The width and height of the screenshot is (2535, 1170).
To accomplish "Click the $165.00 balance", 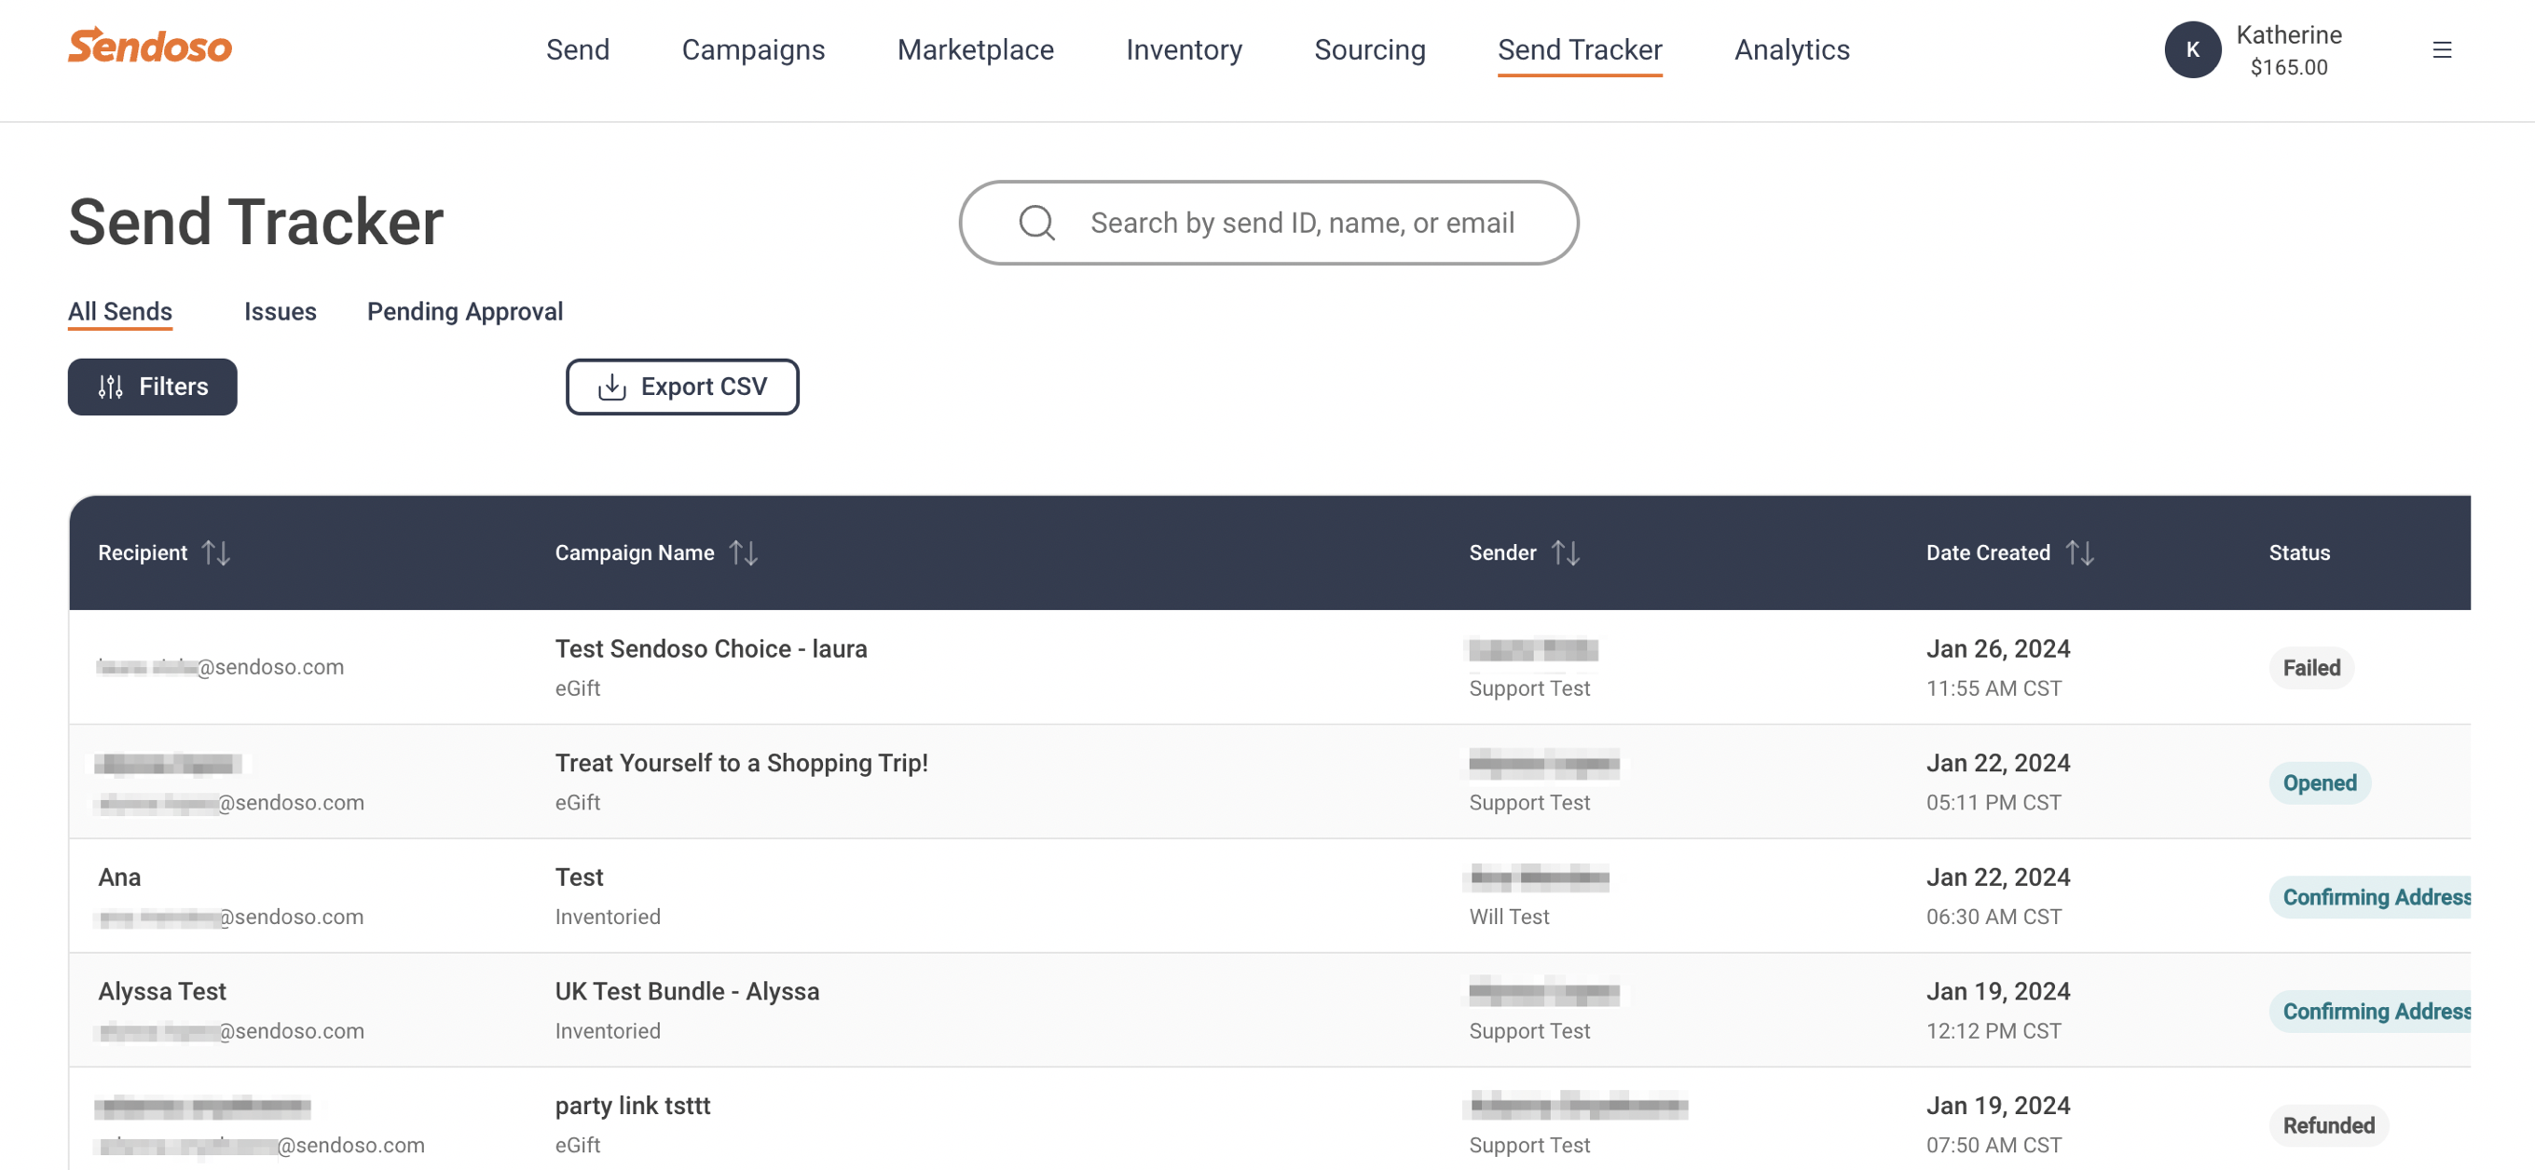I will [2288, 67].
